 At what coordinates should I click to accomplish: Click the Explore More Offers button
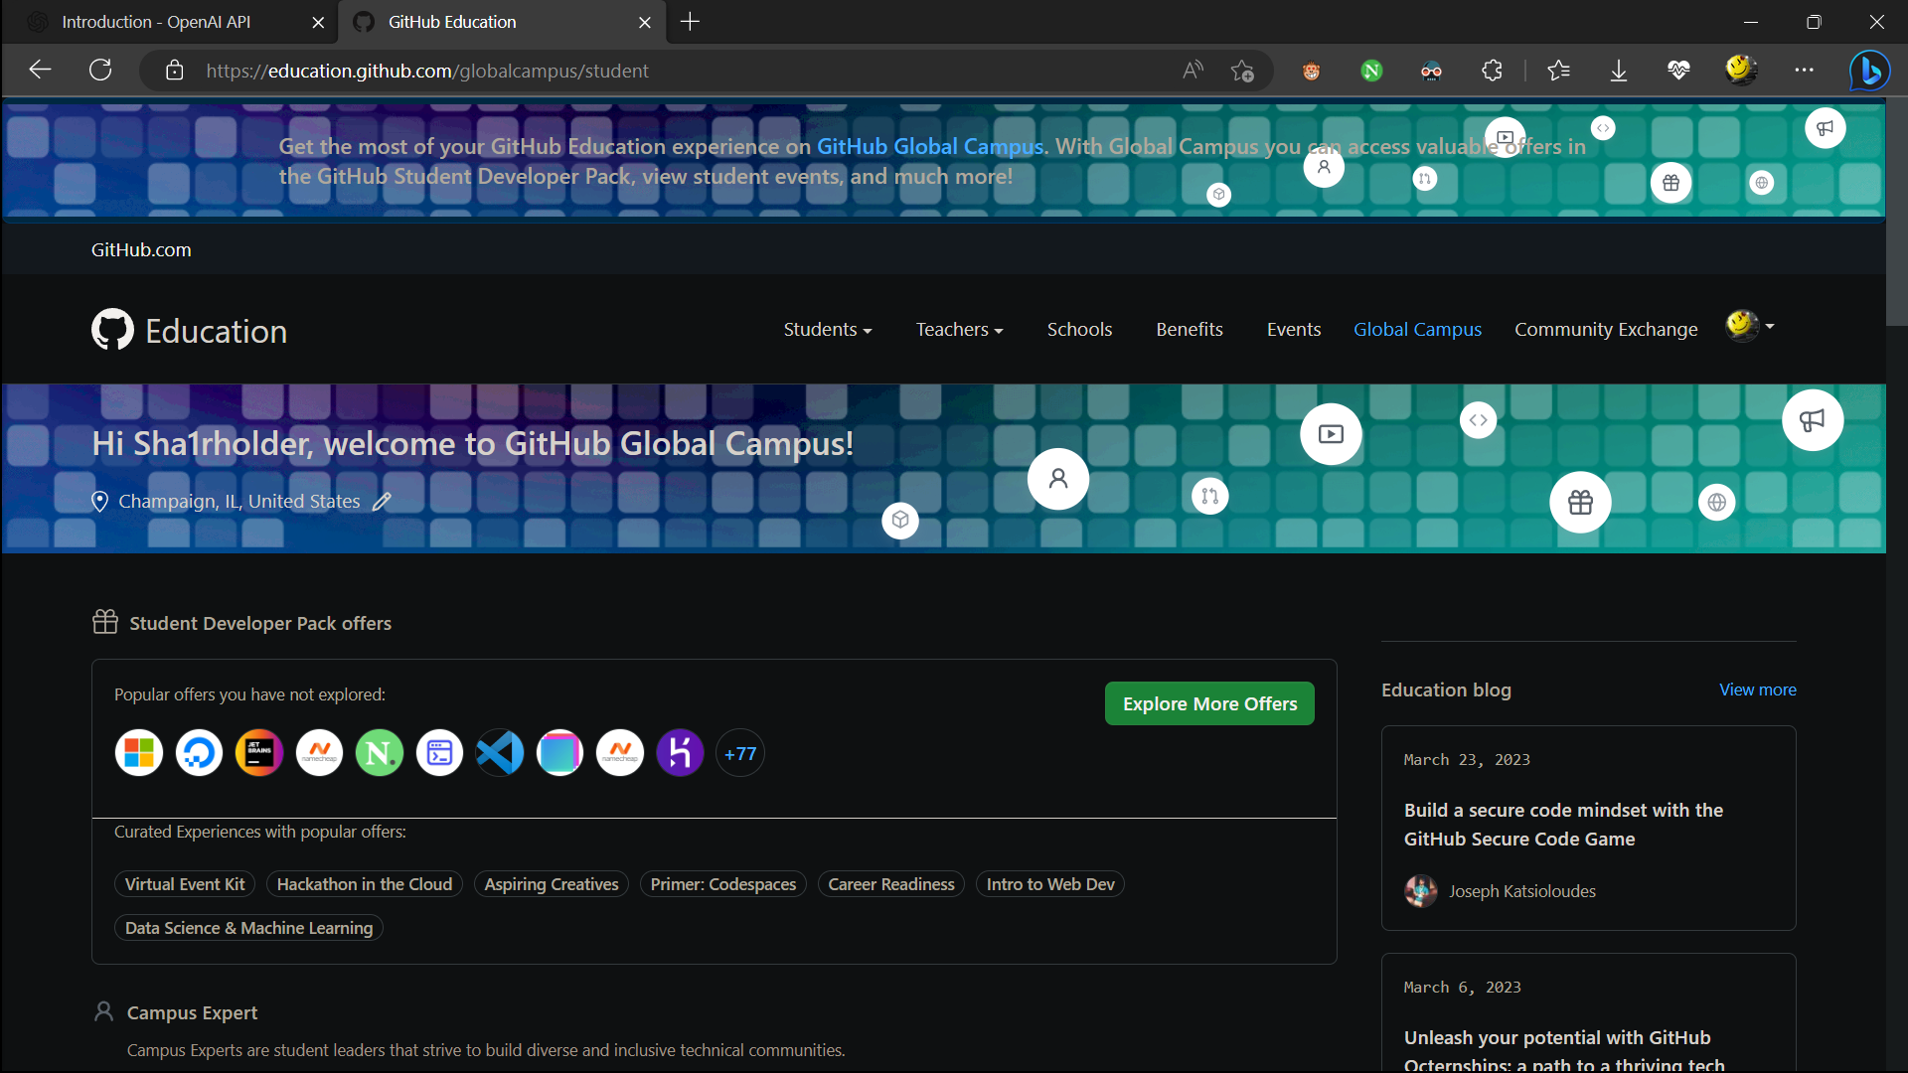[x=1209, y=703]
